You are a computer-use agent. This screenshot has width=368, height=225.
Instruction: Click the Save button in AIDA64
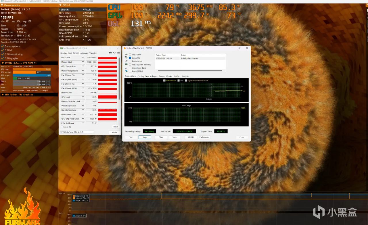(x=175, y=137)
